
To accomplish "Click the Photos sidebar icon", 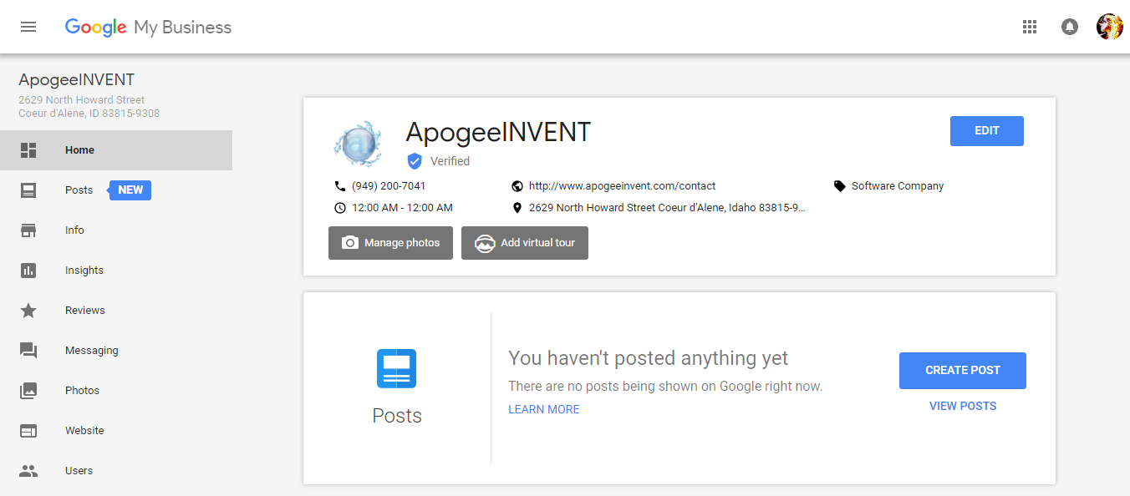I will [x=28, y=391].
